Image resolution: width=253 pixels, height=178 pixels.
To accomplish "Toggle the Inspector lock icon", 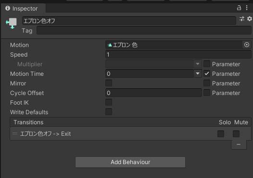I will (239, 8).
